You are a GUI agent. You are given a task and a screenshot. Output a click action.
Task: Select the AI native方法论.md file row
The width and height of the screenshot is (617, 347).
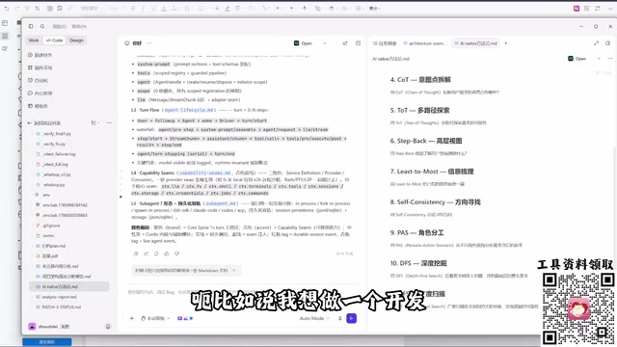(68, 286)
